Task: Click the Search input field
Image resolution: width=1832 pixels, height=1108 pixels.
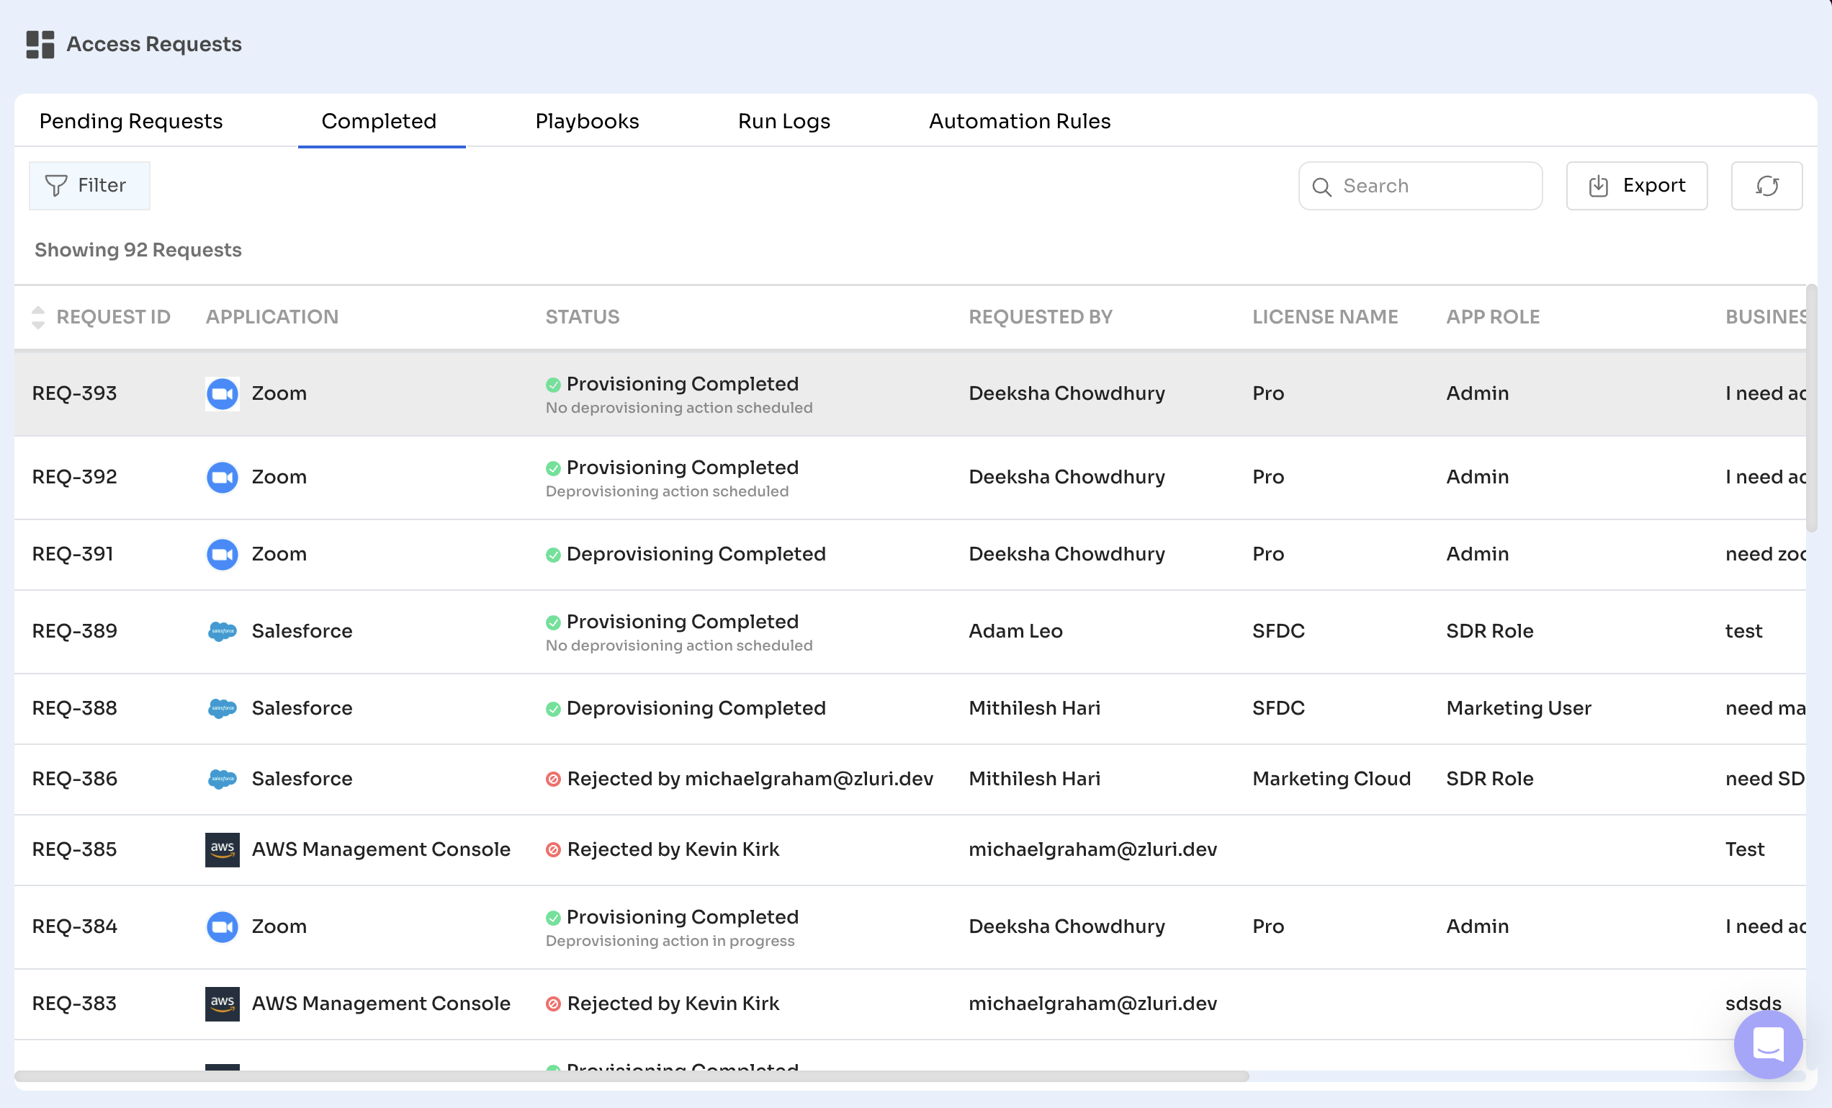Action: tap(1420, 186)
